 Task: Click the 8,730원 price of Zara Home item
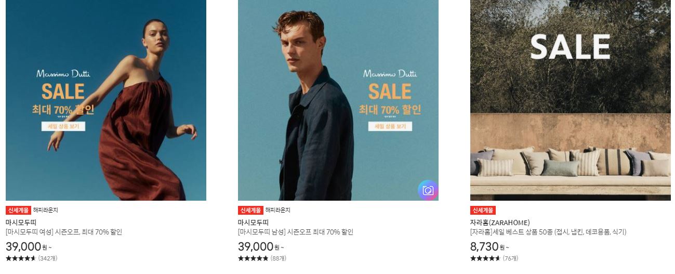point(490,246)
